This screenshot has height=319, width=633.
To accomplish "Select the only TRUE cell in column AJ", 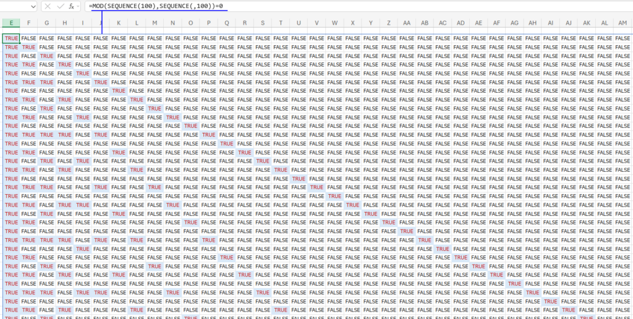I will click(569, 310).
